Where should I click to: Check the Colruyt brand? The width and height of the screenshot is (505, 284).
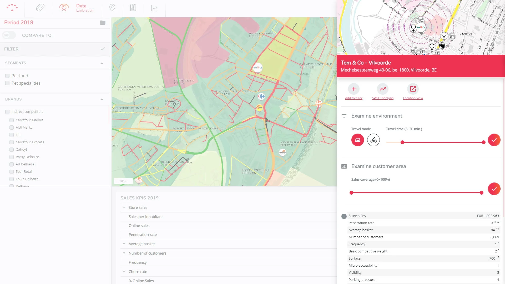pyautogui.click(x=12, y=150)
